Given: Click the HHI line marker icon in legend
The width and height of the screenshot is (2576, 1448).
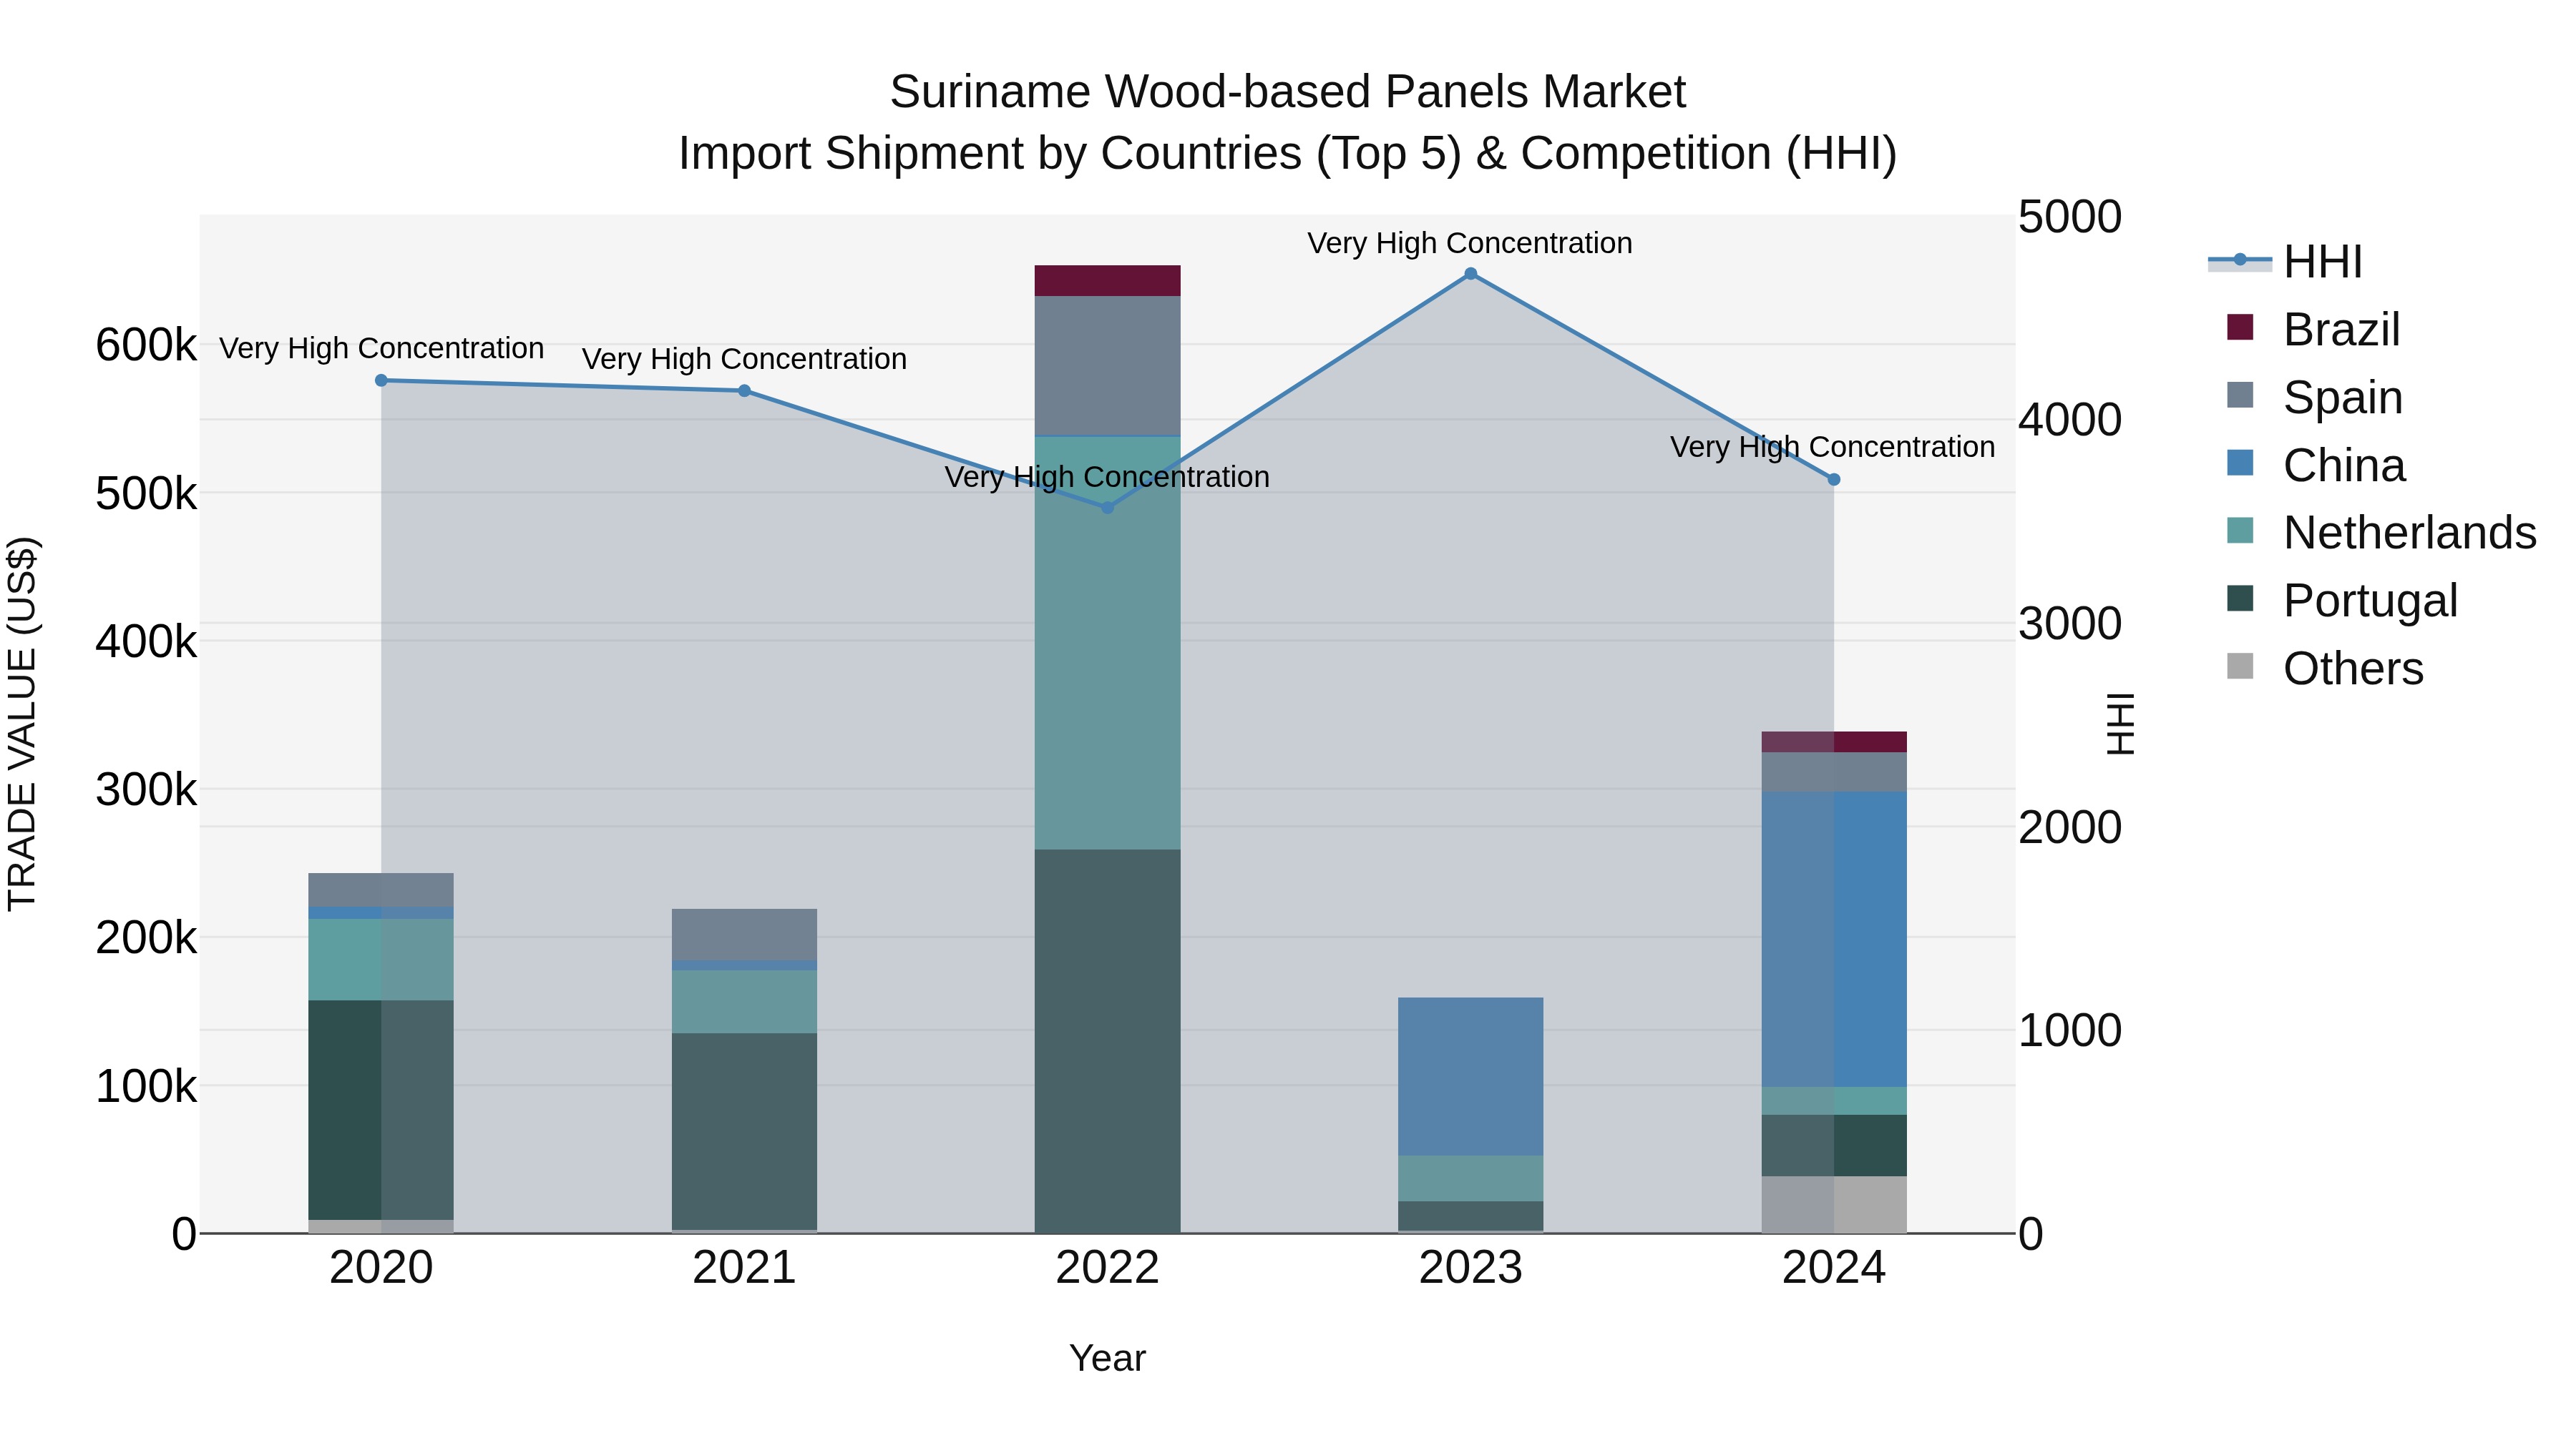Looking at the screenshot, I should 2240,261.
